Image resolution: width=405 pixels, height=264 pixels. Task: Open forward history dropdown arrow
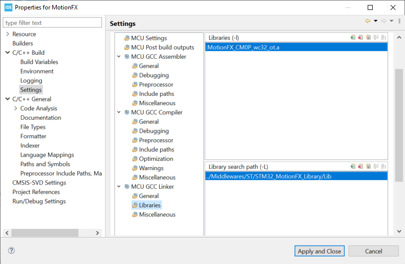(x=392, y=21)
